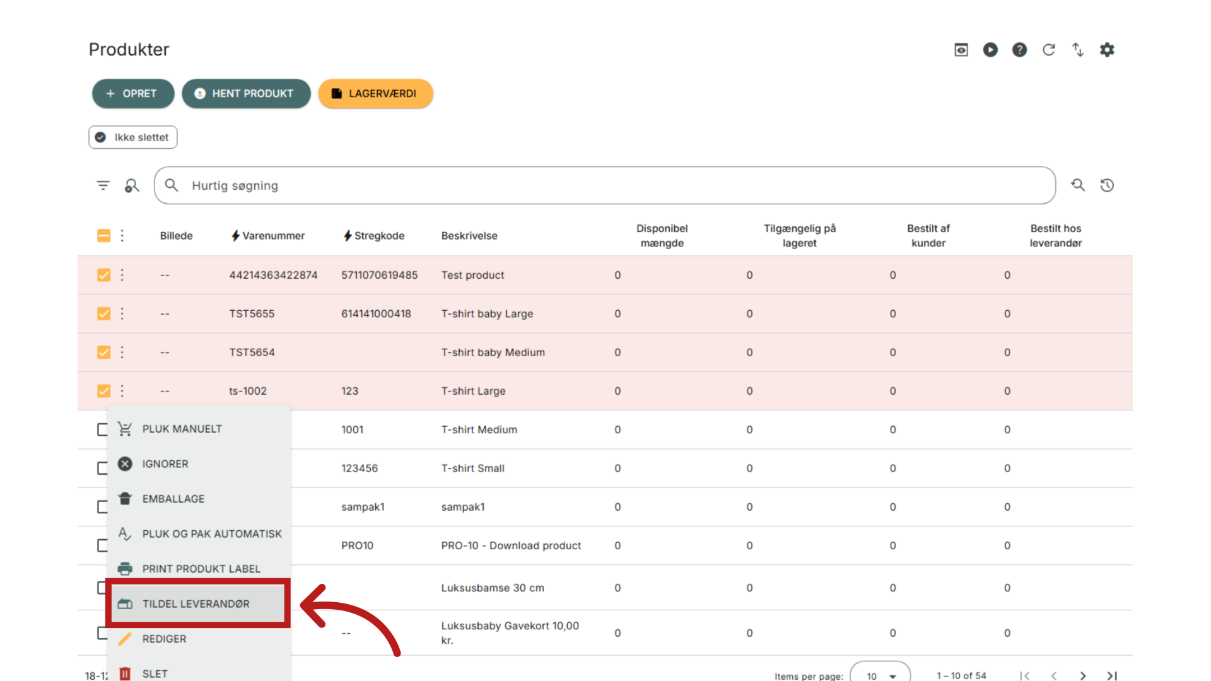This screenshot has height=681, width=1211.
Task: Click the Bestilt hos leverandør header
Action: pos(1055,236)
